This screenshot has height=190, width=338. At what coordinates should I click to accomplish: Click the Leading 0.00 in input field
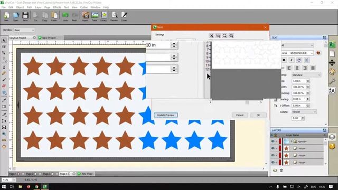[x=298, y=99]
